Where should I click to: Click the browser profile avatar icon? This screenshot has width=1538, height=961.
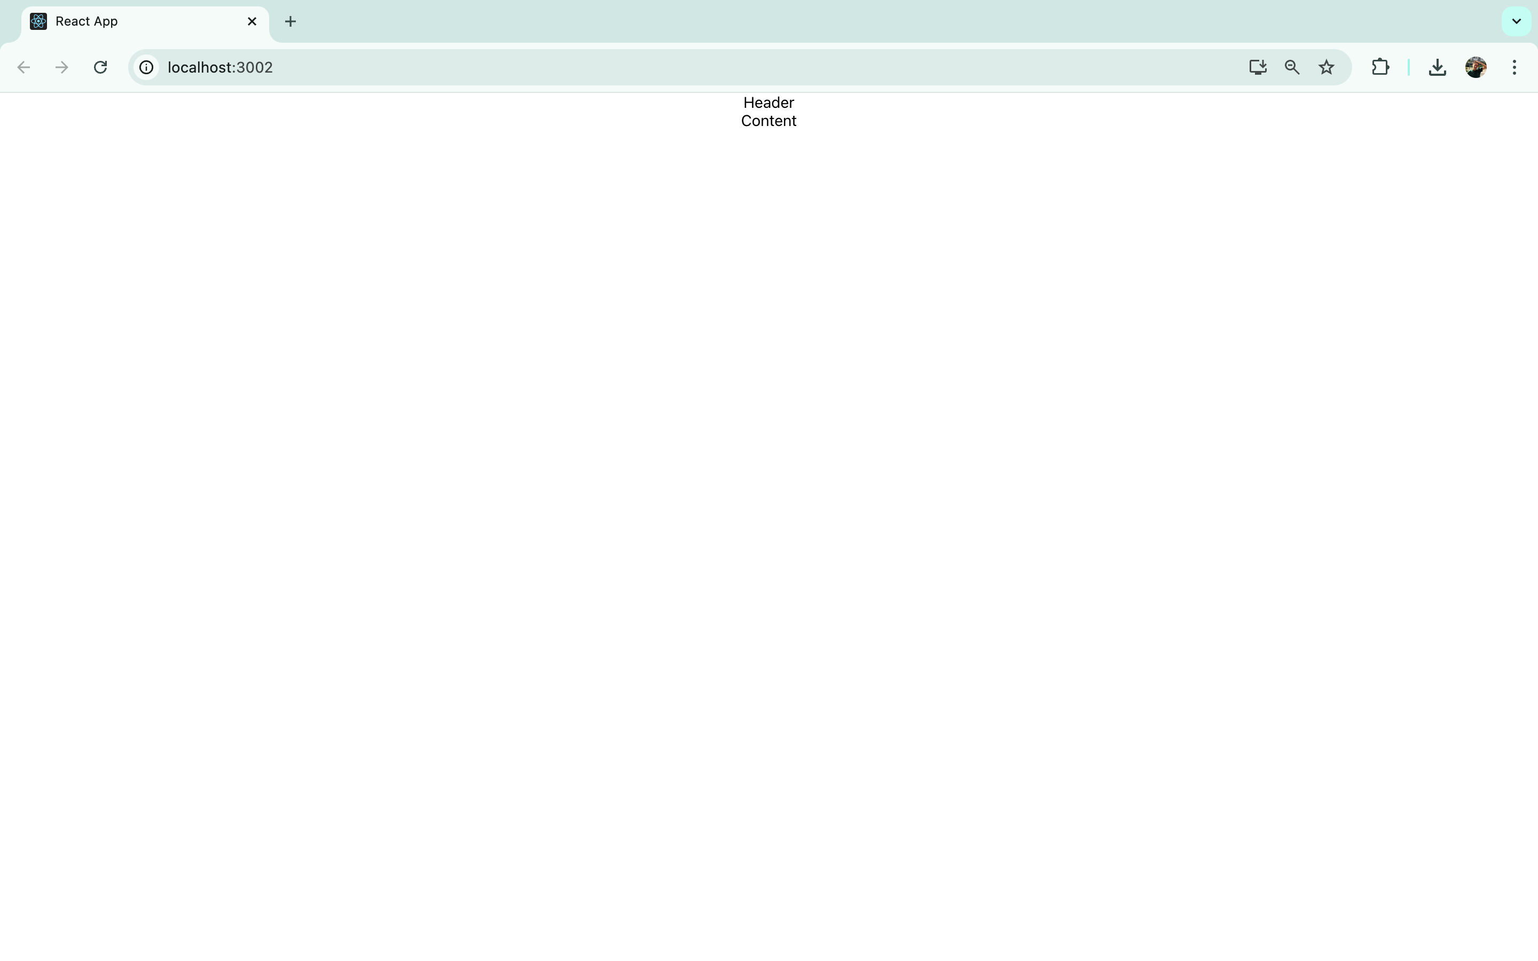(1476, 66)
